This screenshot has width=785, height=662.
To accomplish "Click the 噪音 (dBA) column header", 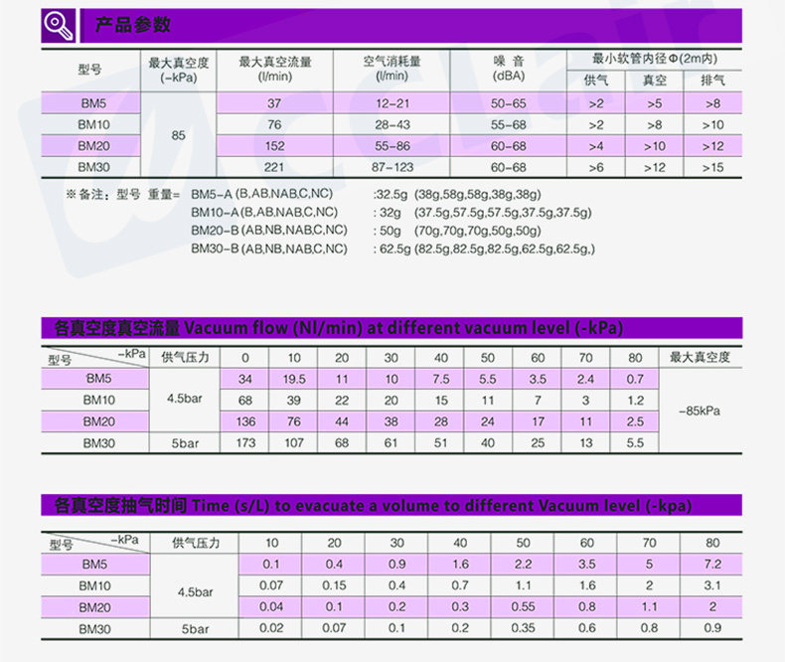I will pyautogui.click(x=509, y=70).
